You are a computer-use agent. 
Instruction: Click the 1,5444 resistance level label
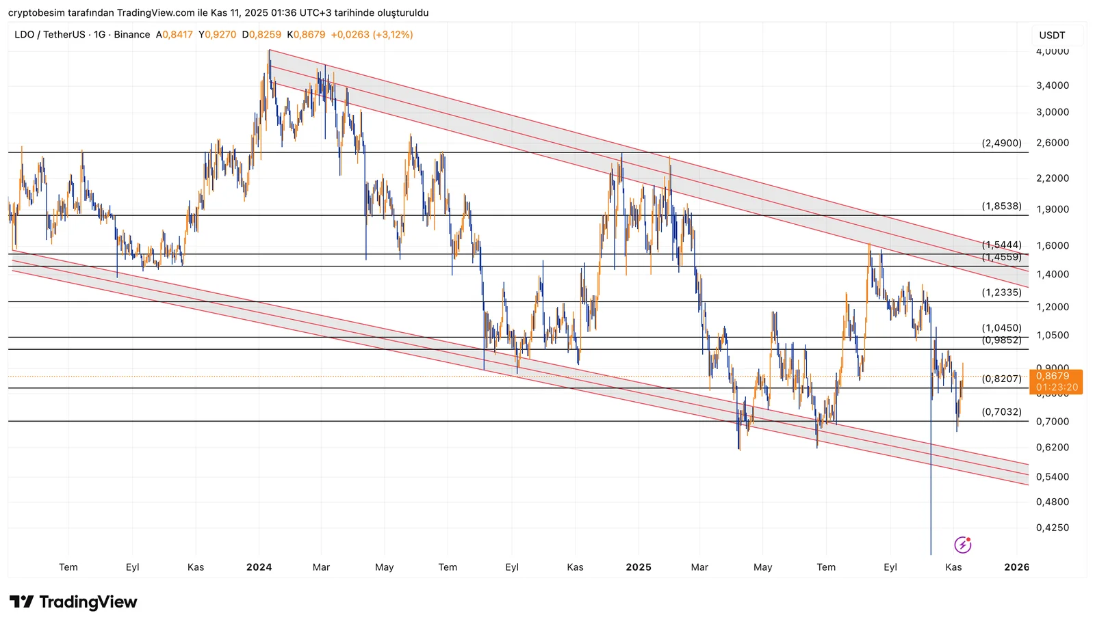click(x=1001, y=245)
